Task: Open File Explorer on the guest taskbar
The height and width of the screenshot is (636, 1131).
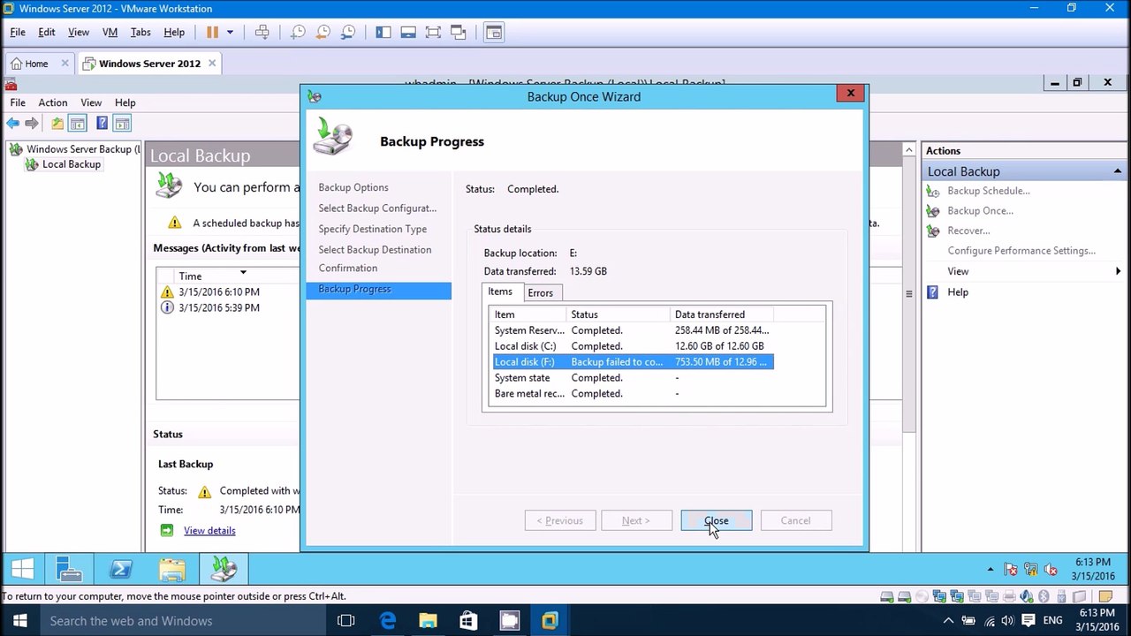Action: point(171,570)
